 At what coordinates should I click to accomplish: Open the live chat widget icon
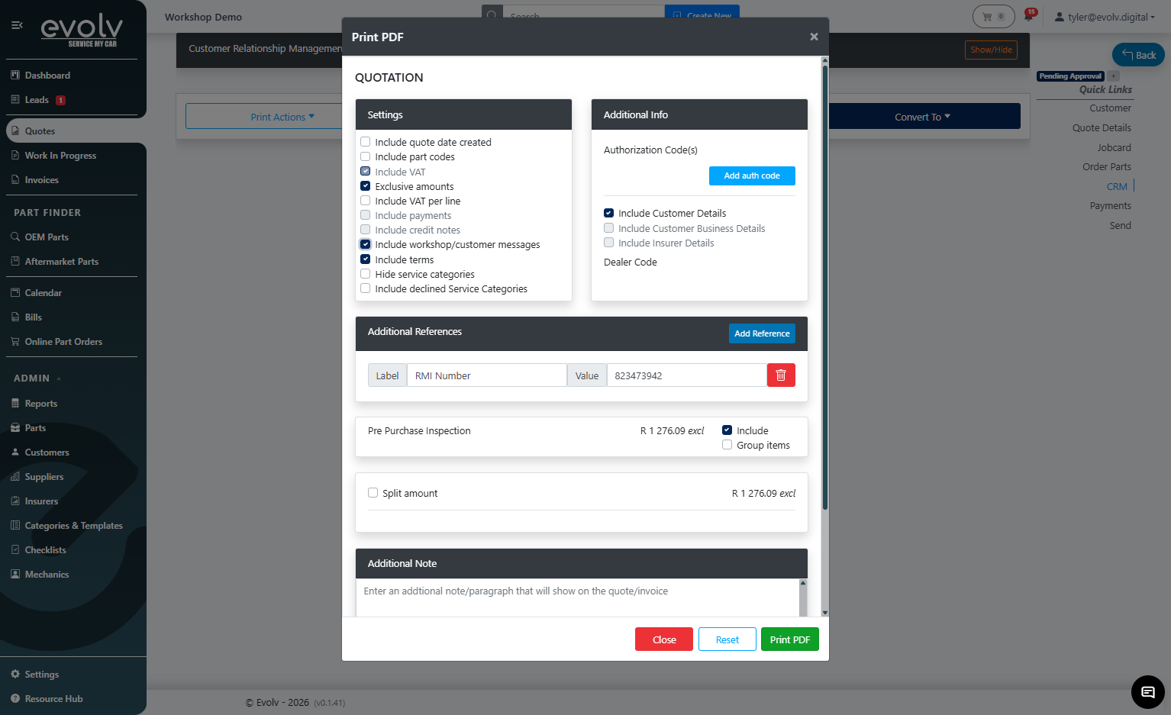point(1147,692)
